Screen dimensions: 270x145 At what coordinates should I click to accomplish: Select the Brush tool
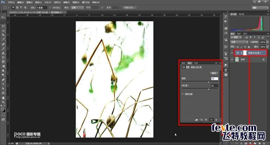click(3, 49)
